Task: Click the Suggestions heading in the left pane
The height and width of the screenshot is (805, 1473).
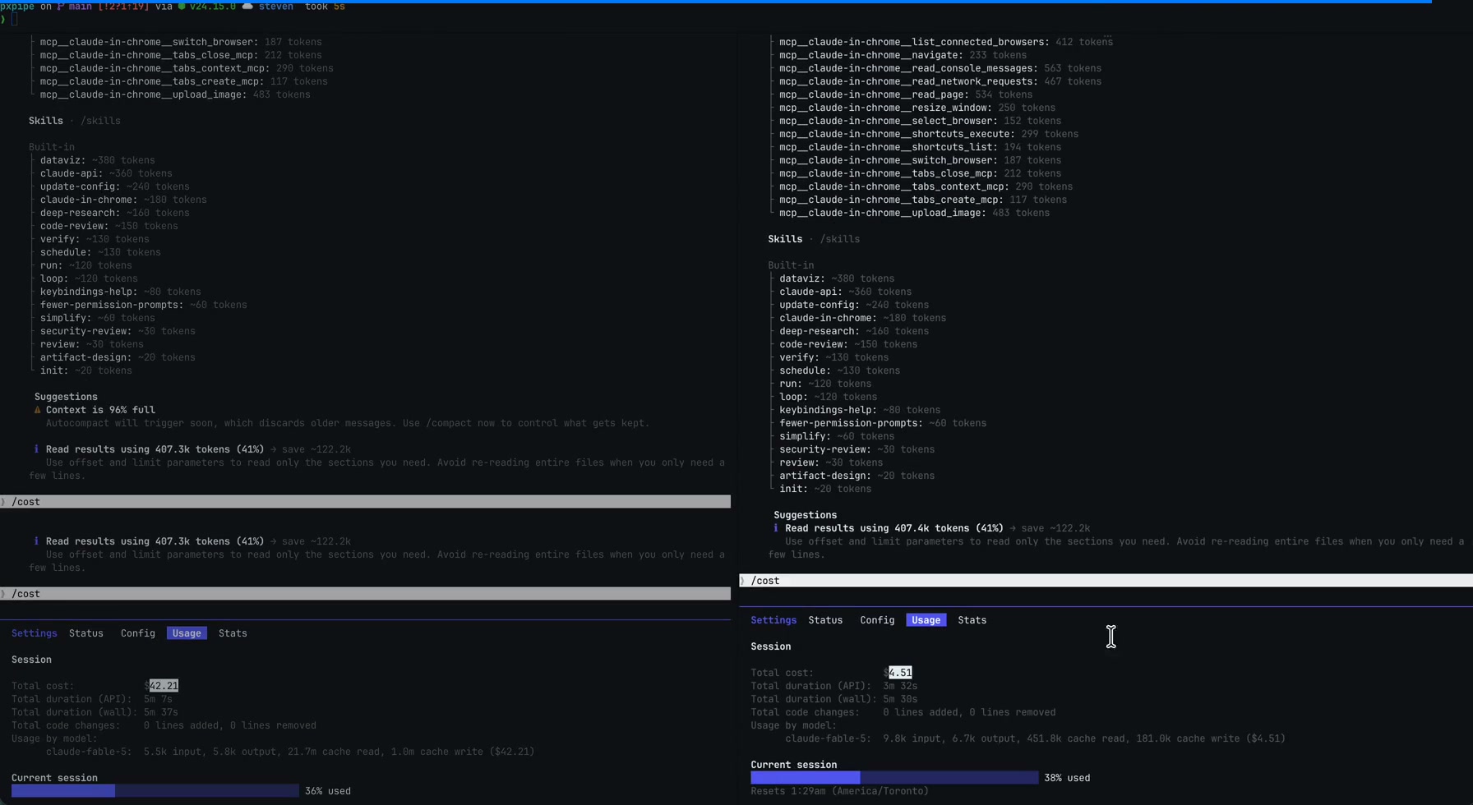Action: tap(66, 397)
